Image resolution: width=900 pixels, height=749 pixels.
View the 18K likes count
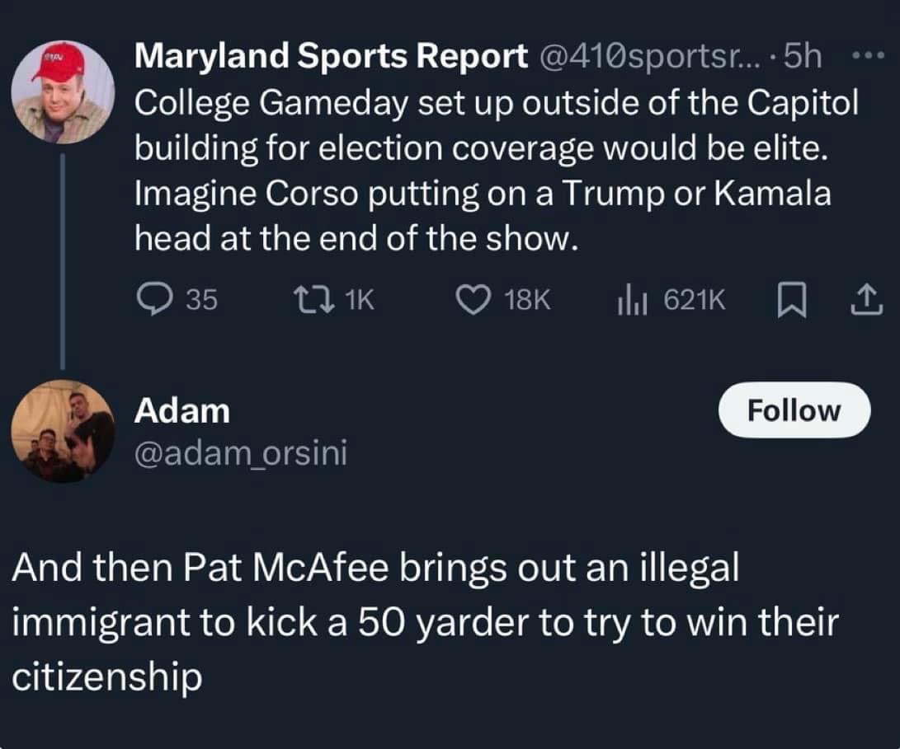coord(527,300)
